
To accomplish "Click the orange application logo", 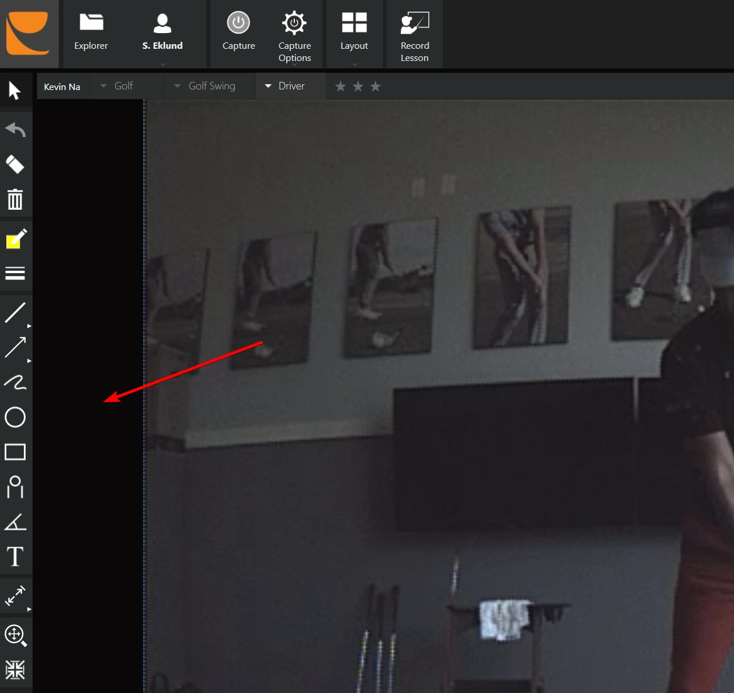I will pos(27,34).
